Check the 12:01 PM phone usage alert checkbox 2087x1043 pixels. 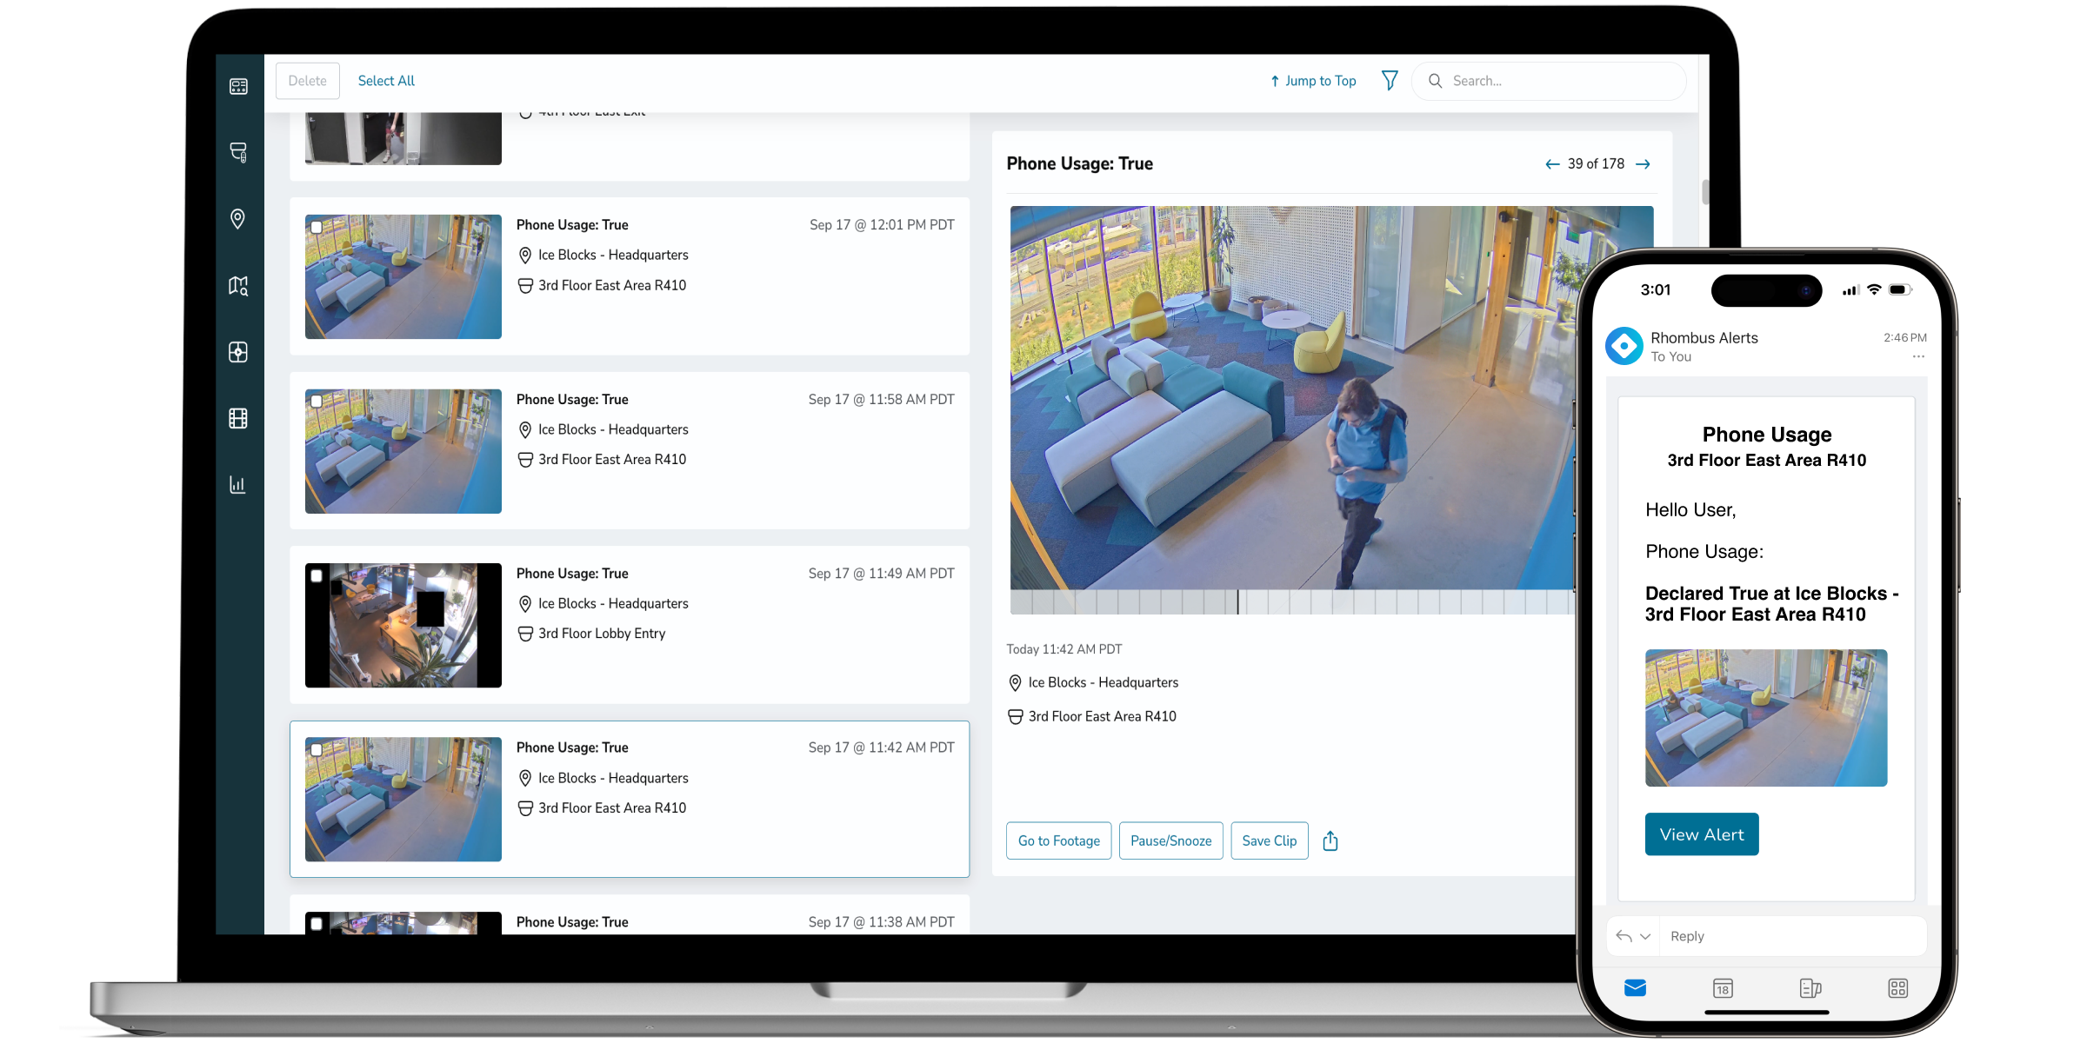tap(317, 227)
